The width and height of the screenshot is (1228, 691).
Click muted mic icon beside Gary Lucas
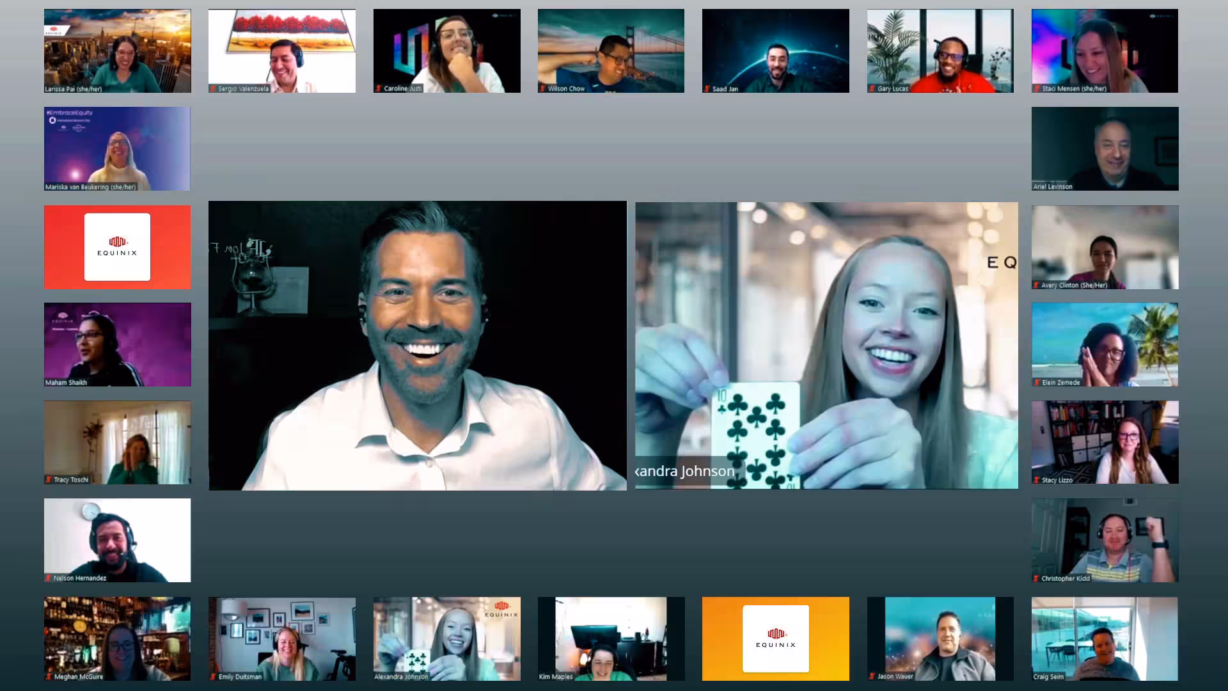(x=872, y=89)
